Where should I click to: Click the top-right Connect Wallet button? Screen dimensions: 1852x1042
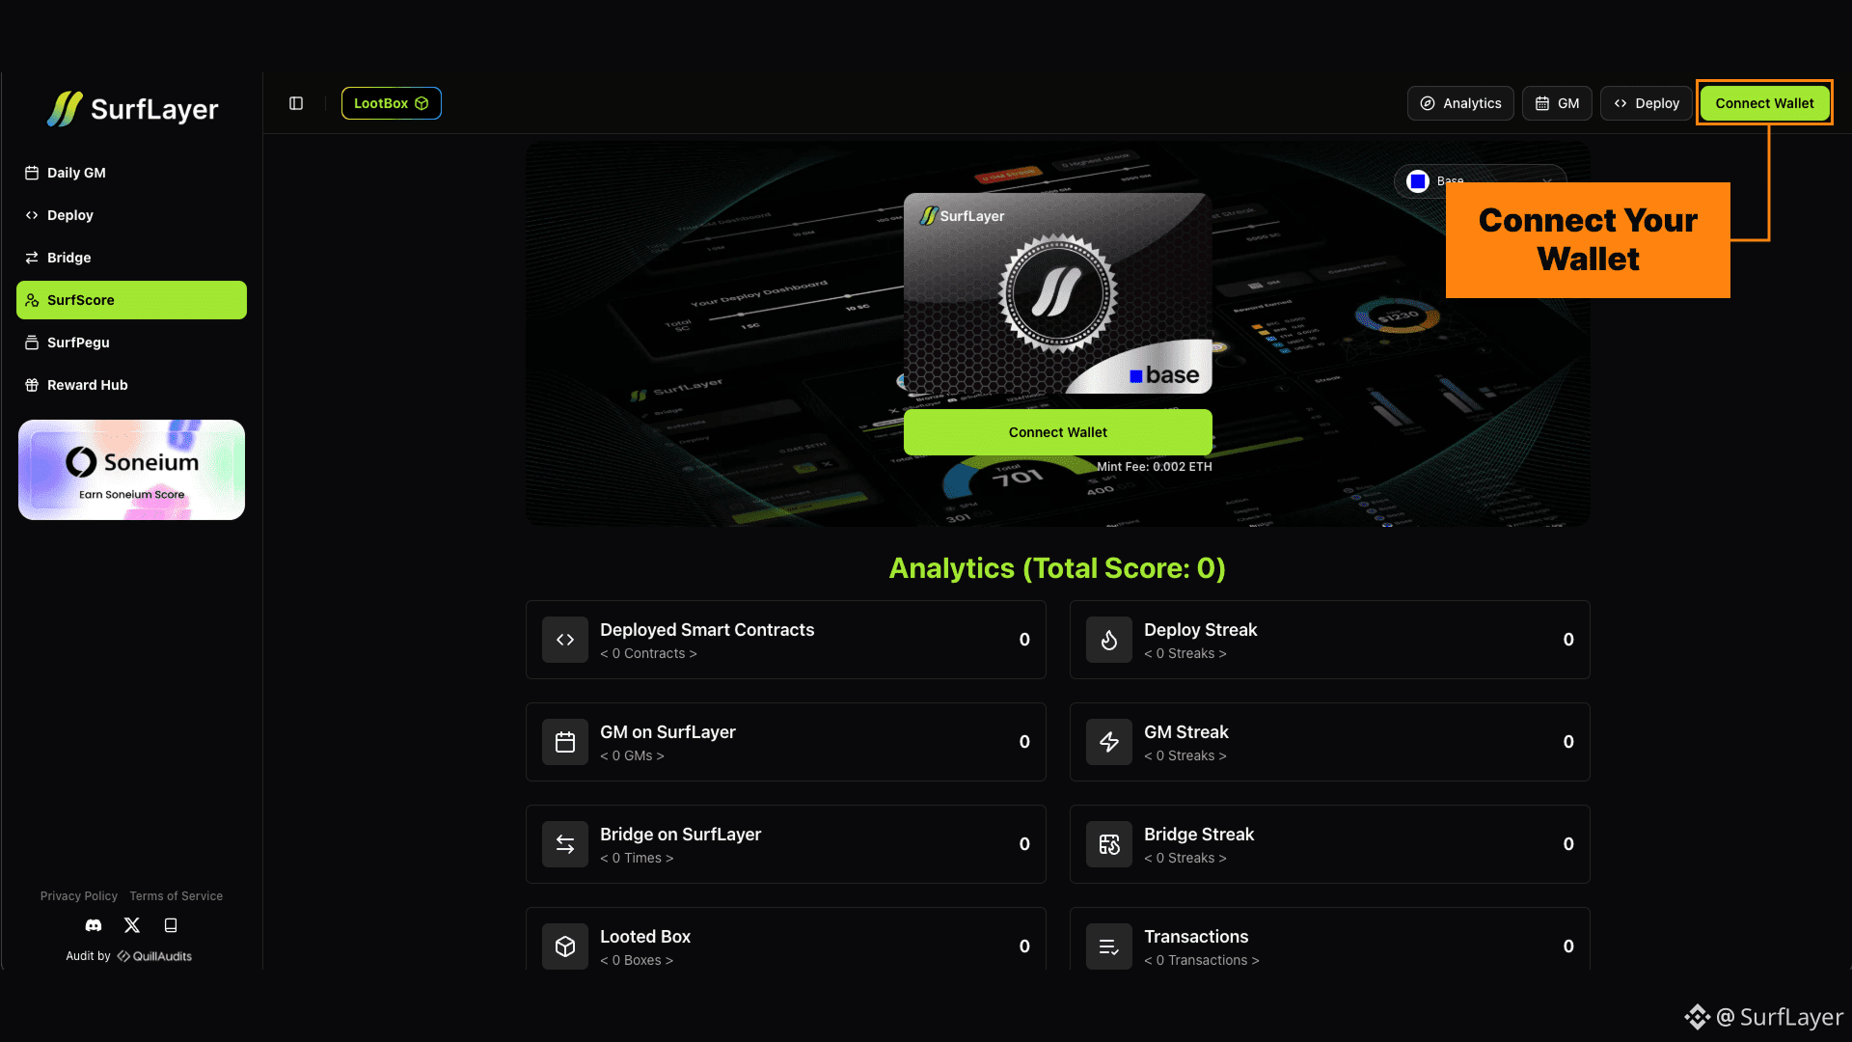1763,103
